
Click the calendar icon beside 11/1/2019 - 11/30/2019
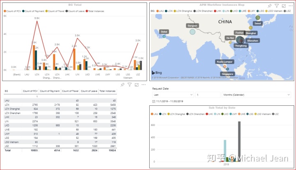point(154,101)
